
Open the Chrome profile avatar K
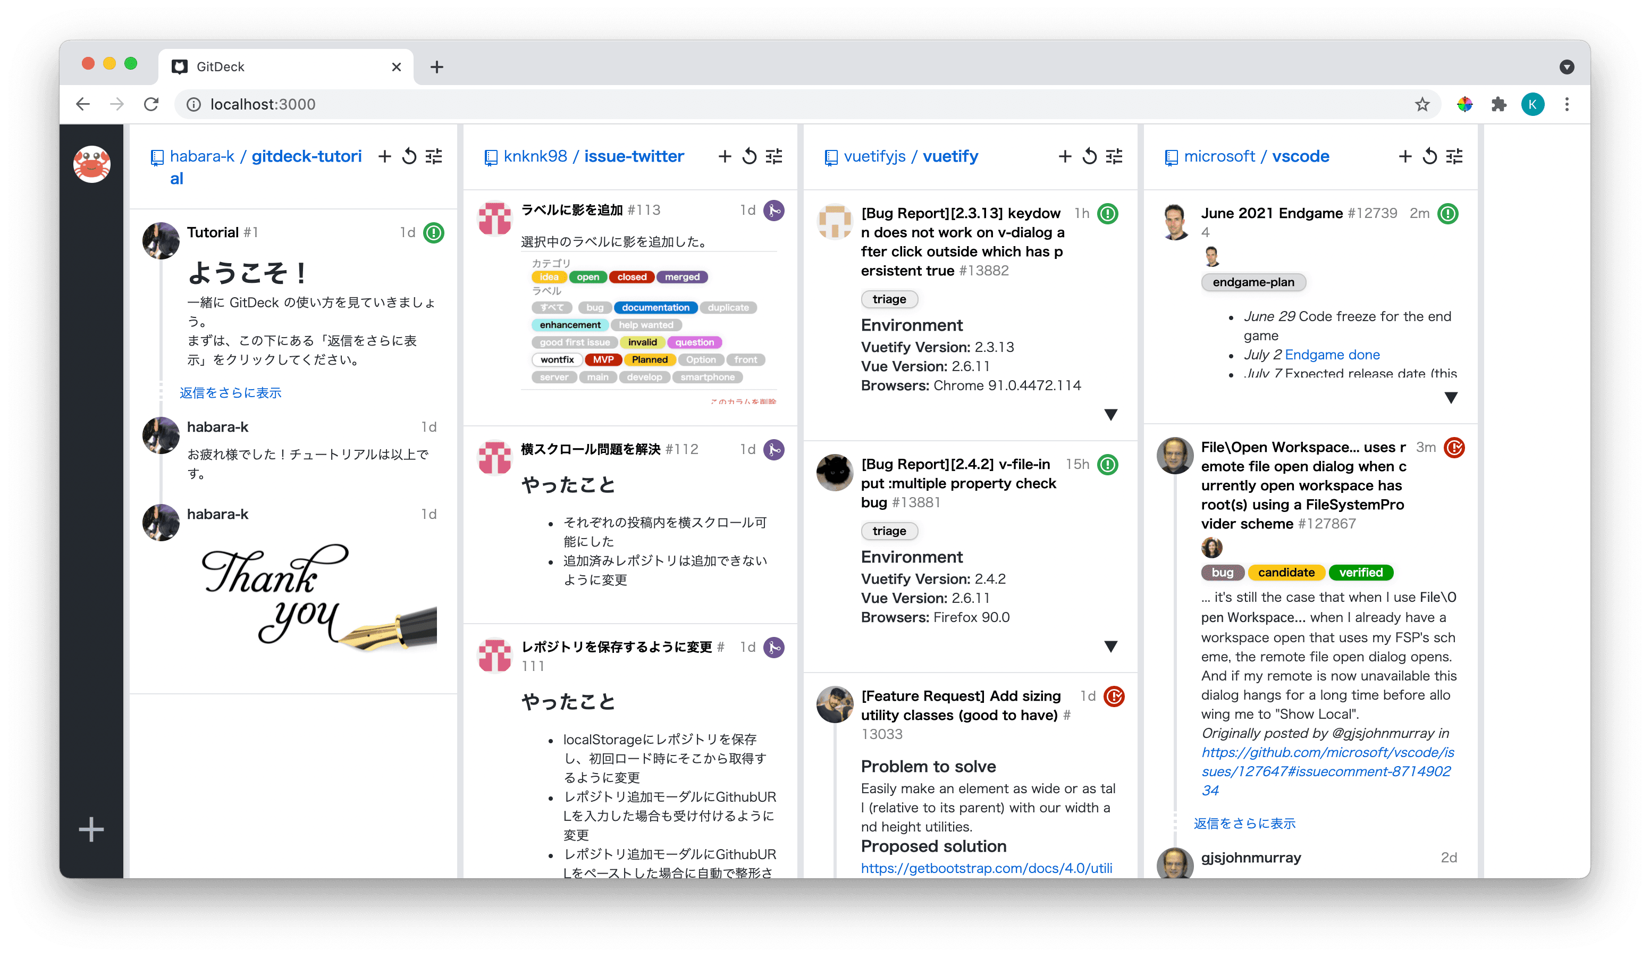tap(1533, 104)
